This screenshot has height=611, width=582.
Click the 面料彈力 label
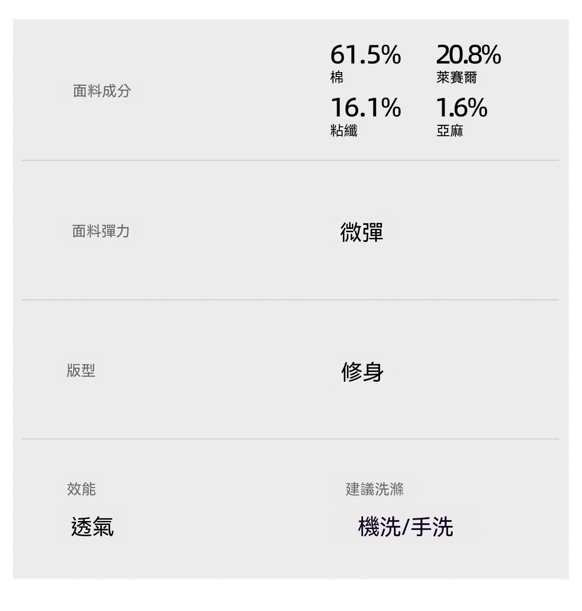[x=101, y=231]
